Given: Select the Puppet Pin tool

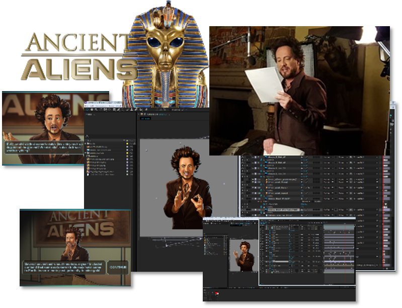Looking at the screenshot, I should coord(146,110).
